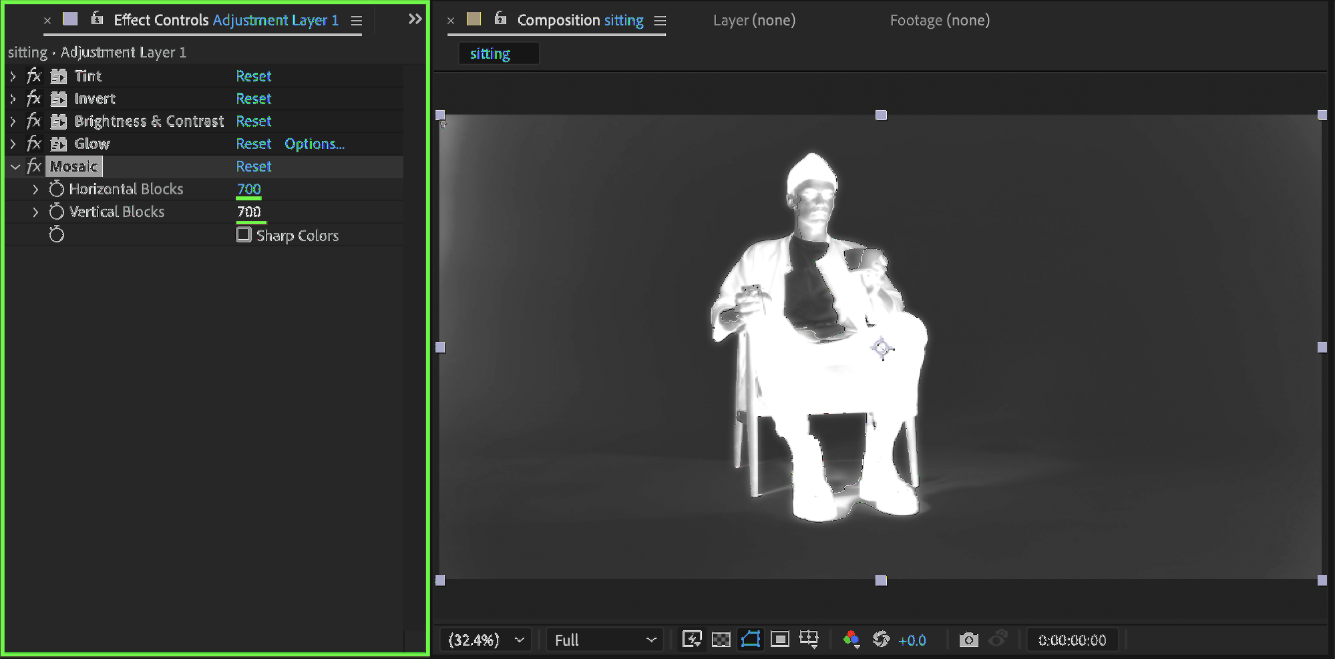Reset the Mosaic effect

point(254,167)
